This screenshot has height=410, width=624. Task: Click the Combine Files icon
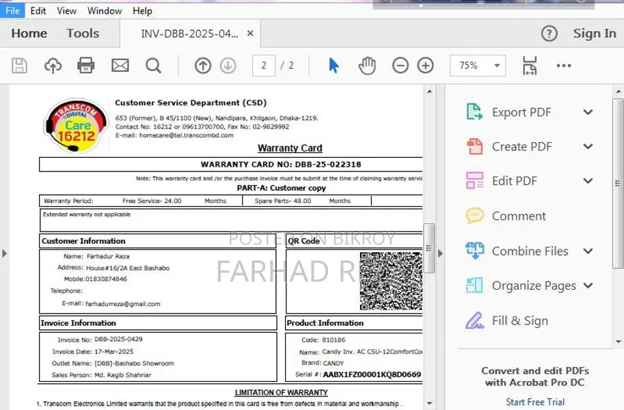click(474, 251)
